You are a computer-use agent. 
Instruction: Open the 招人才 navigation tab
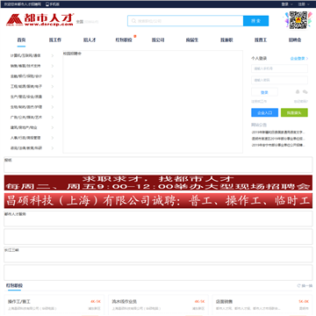point(90,40)
